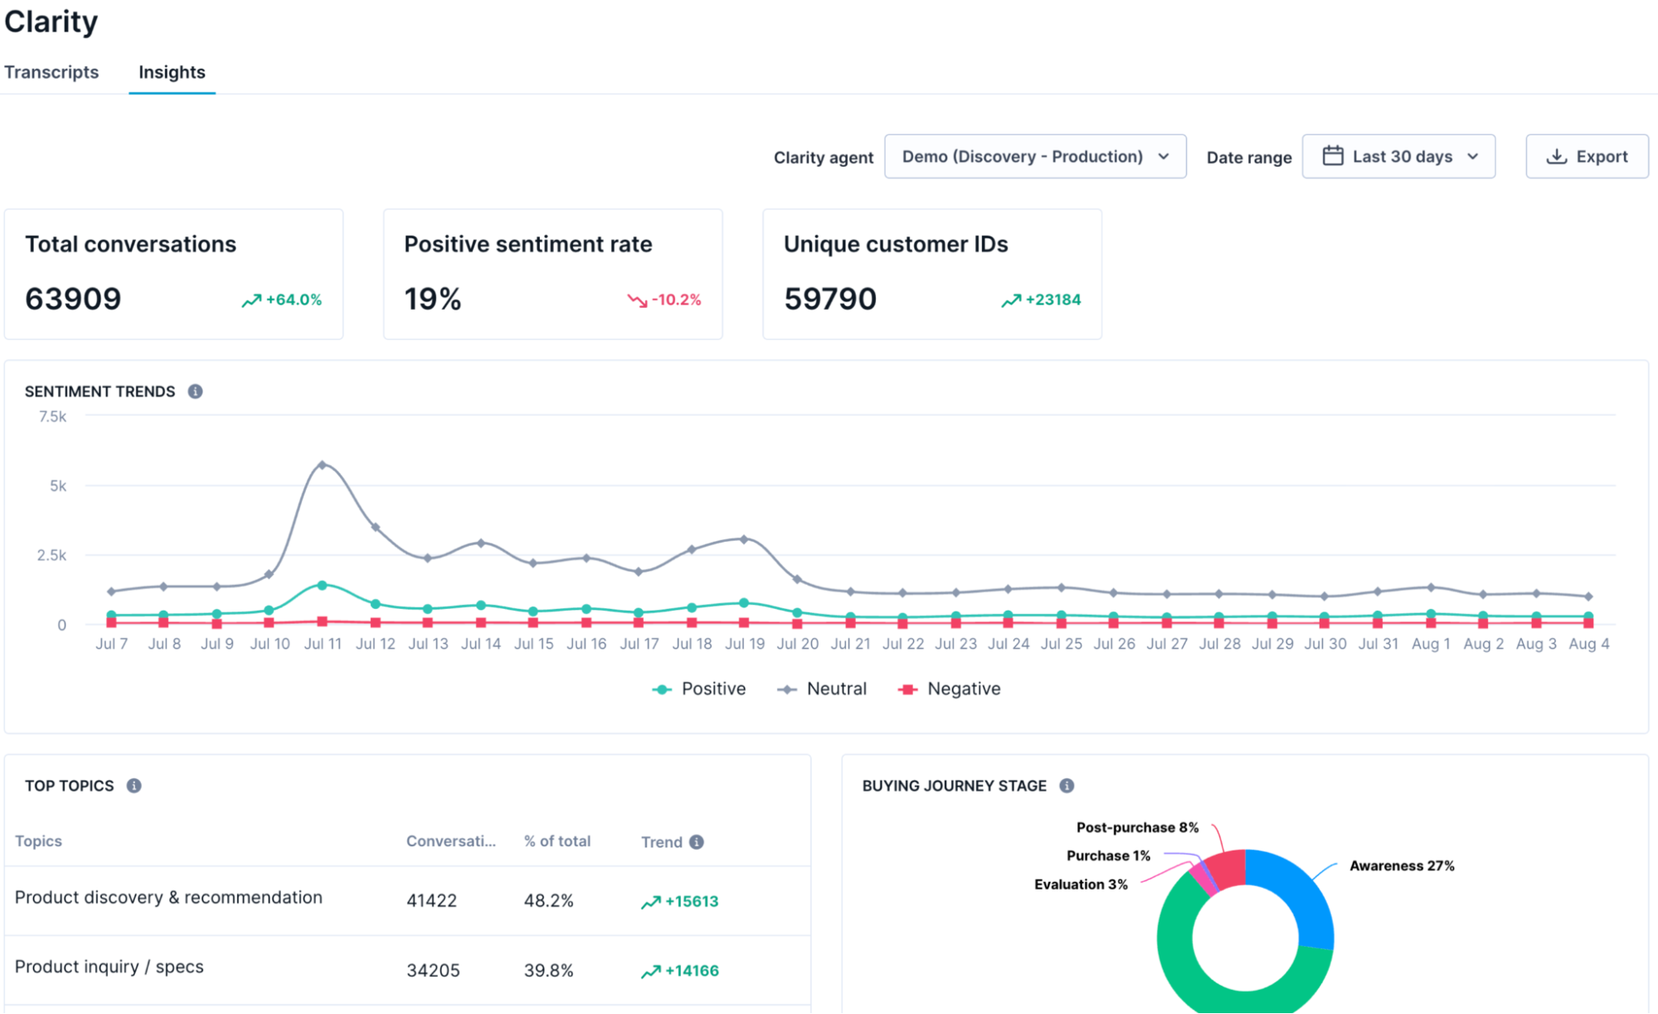Click the calendar icon in the Date range selector
The image size is (1658, 1014).
[x=1332, y=156]
